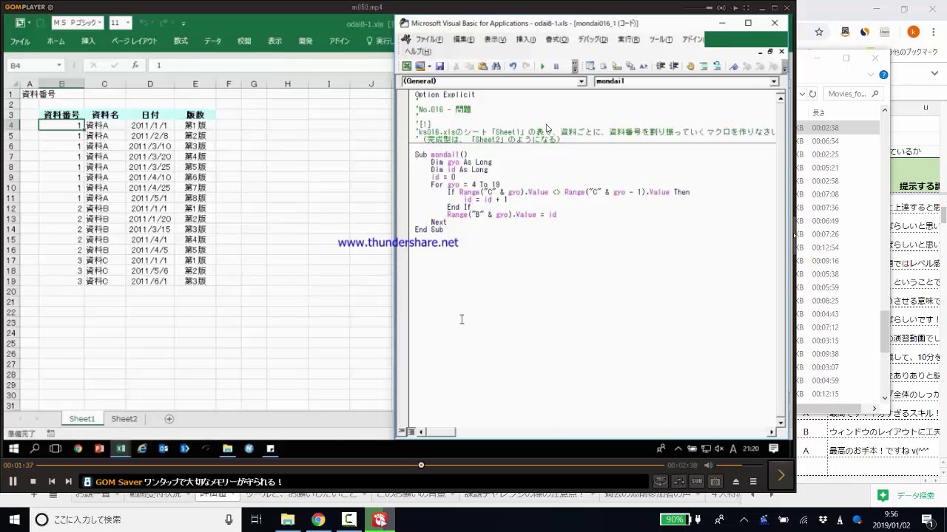Screen dimensions: 947x532
Task: Click the Run Sub (play) icon in VBA toolbar
Action: tap(542, 66)
